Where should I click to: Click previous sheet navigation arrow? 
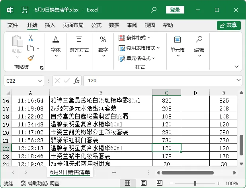[x=13, y=172]
